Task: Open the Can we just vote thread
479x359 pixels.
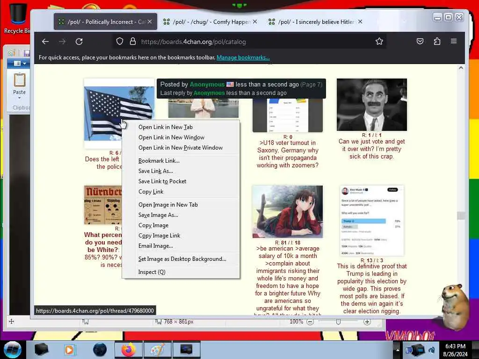Action: (371, 149)
